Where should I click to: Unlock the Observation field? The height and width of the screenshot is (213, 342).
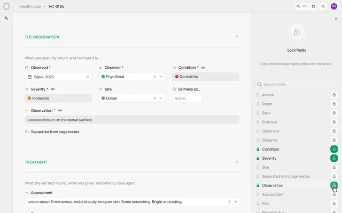(334, 185)
